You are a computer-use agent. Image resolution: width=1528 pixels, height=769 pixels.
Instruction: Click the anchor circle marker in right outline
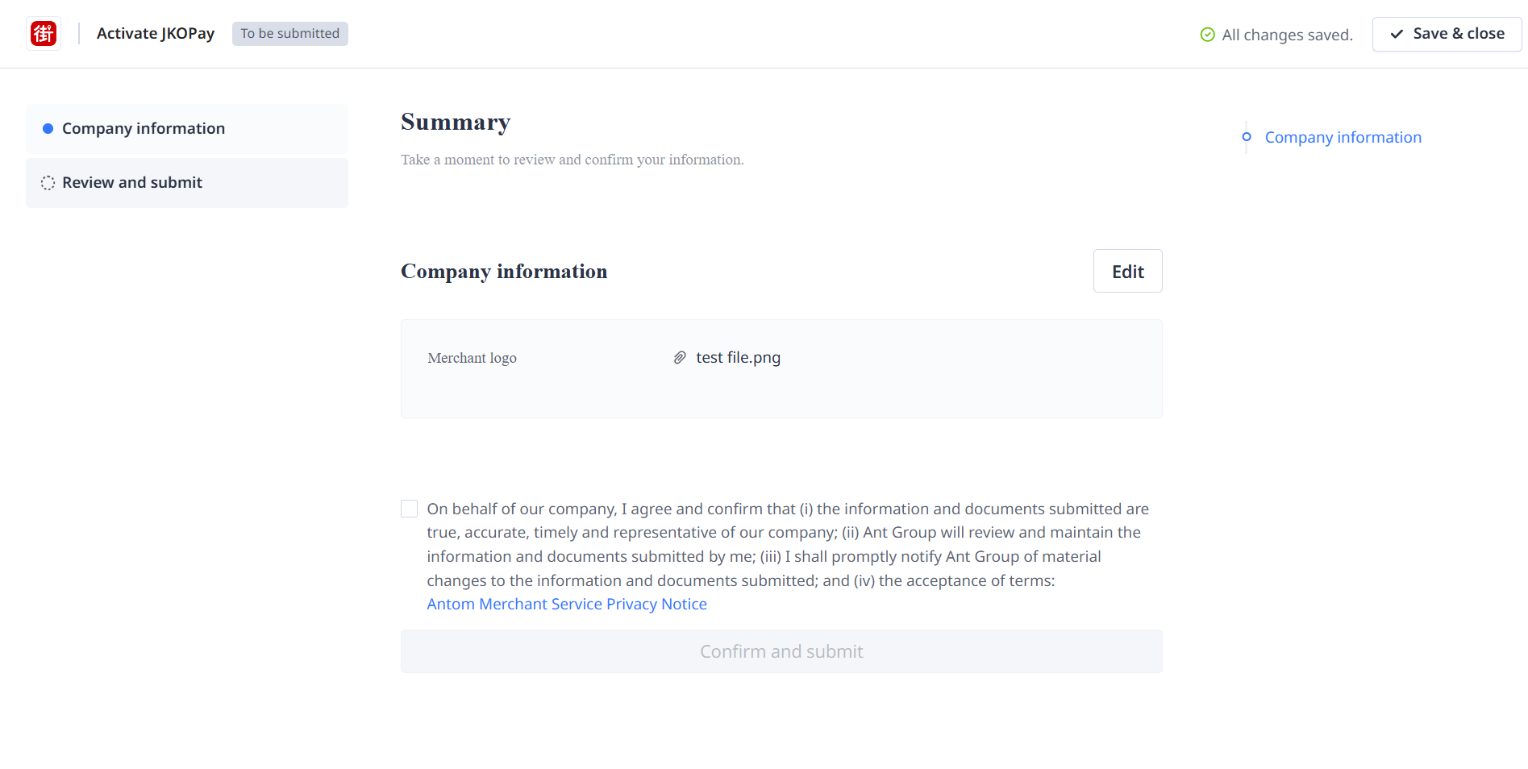coord(1247,137)
